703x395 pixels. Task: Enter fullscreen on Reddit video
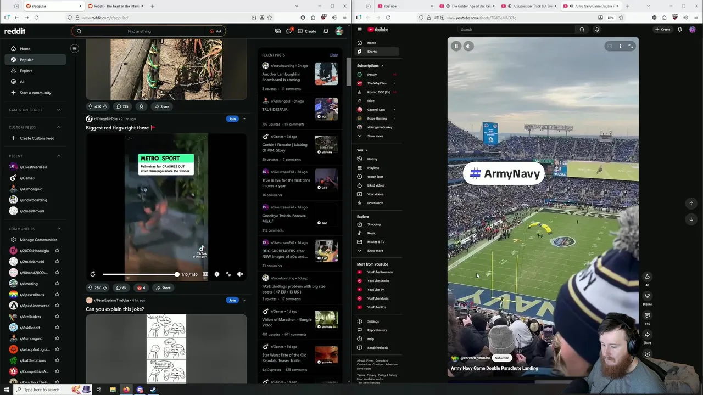pos(228,274)
